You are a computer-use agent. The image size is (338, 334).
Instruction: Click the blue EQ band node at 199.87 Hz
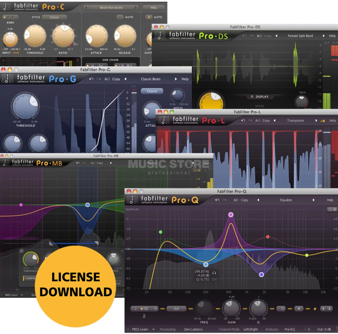(206, 264)
